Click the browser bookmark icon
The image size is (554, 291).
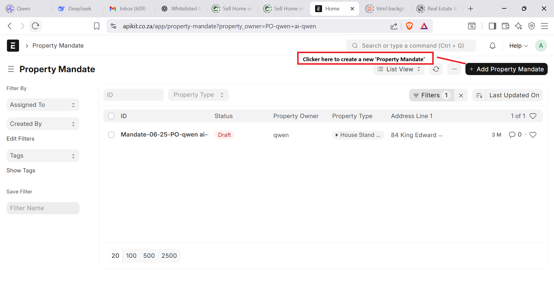97,26
